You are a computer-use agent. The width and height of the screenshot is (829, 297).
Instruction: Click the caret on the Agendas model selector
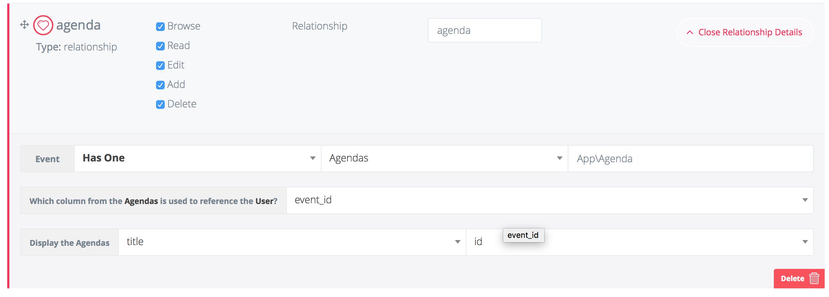click(559, 158)
